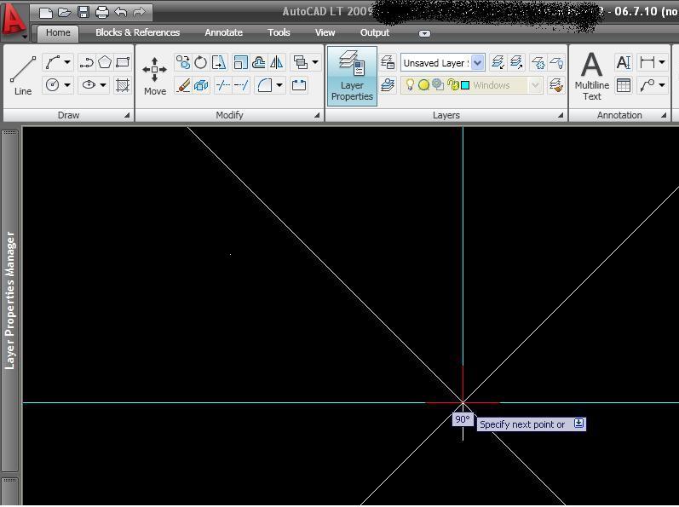Choose the Hatch tool in Draw panel

123,85
